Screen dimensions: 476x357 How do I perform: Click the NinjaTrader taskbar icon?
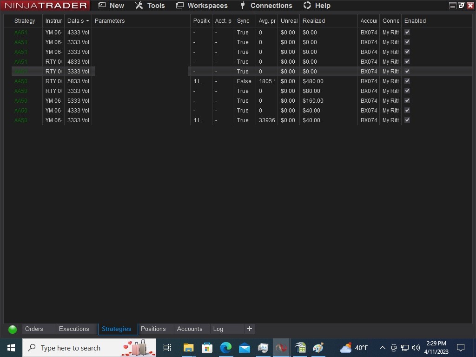pos(281,348)
